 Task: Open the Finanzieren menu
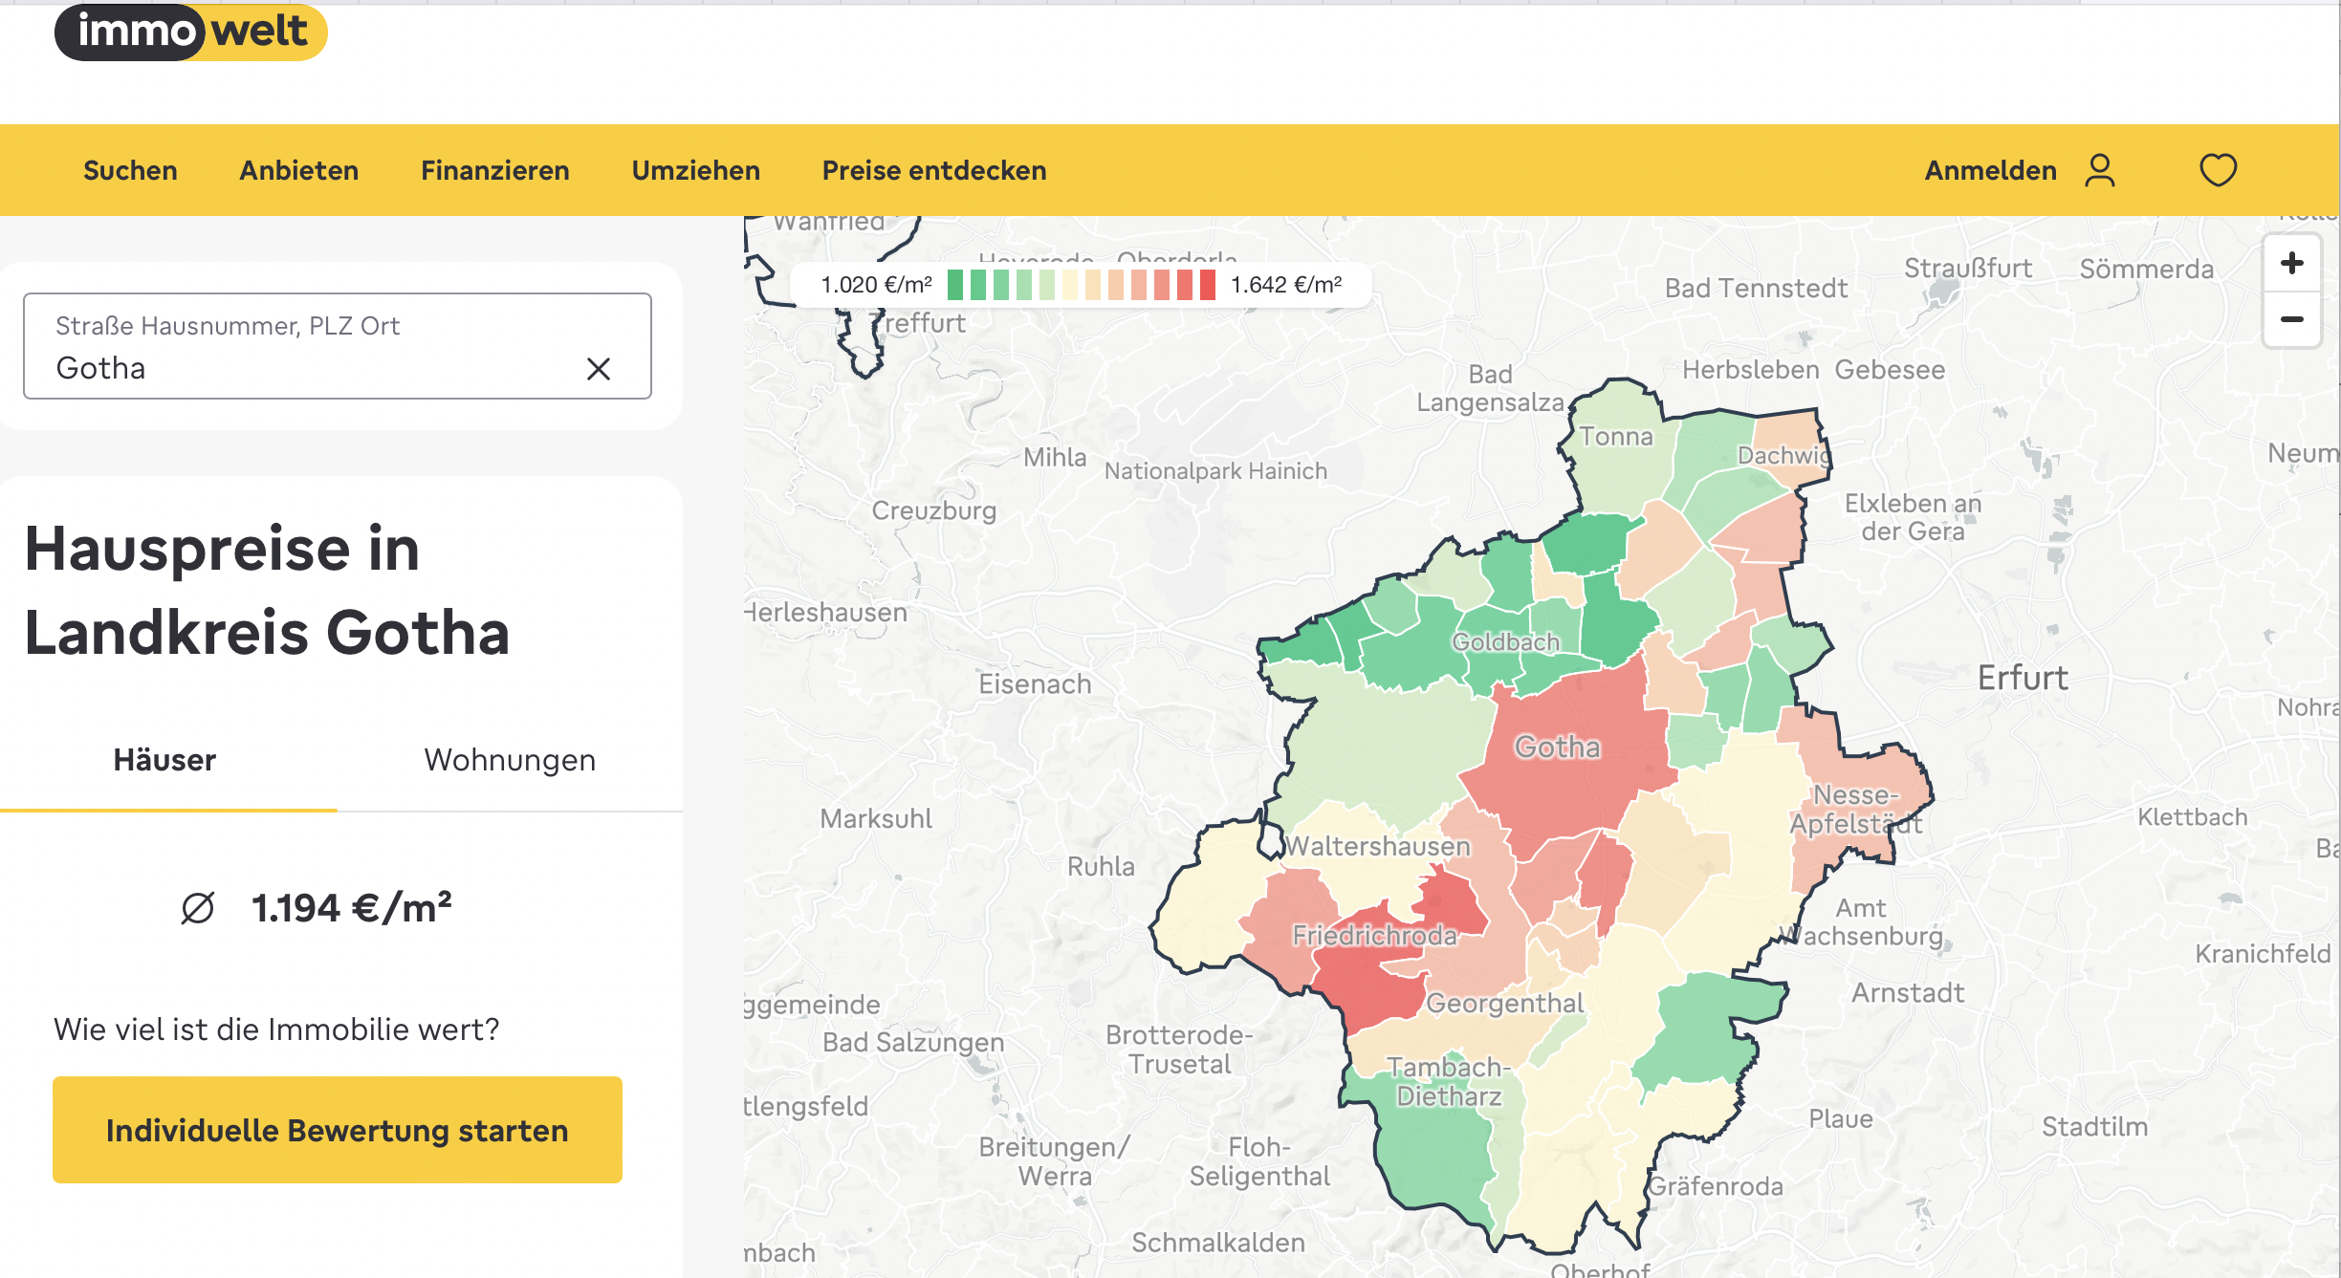495,170
